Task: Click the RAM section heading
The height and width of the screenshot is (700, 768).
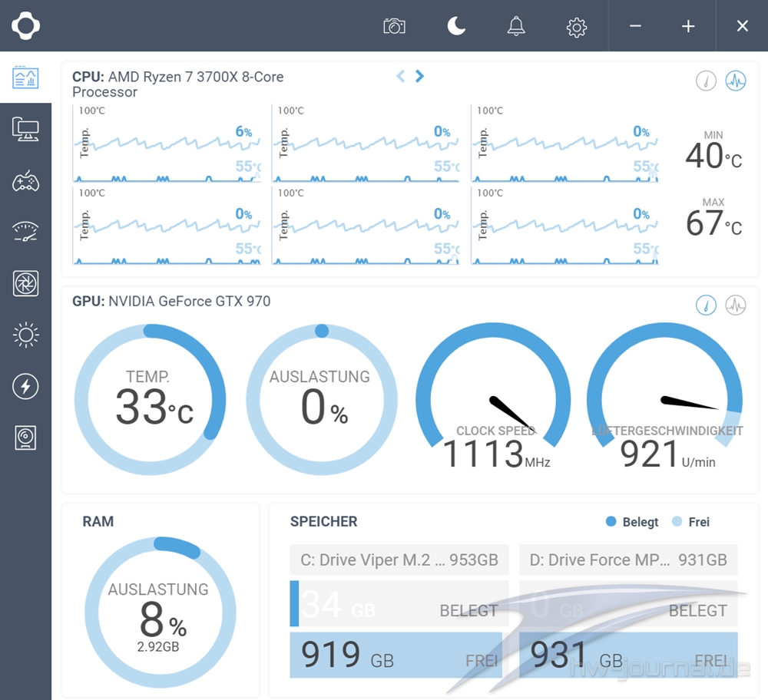Action: pyautogui.click(x=98, y=521)
